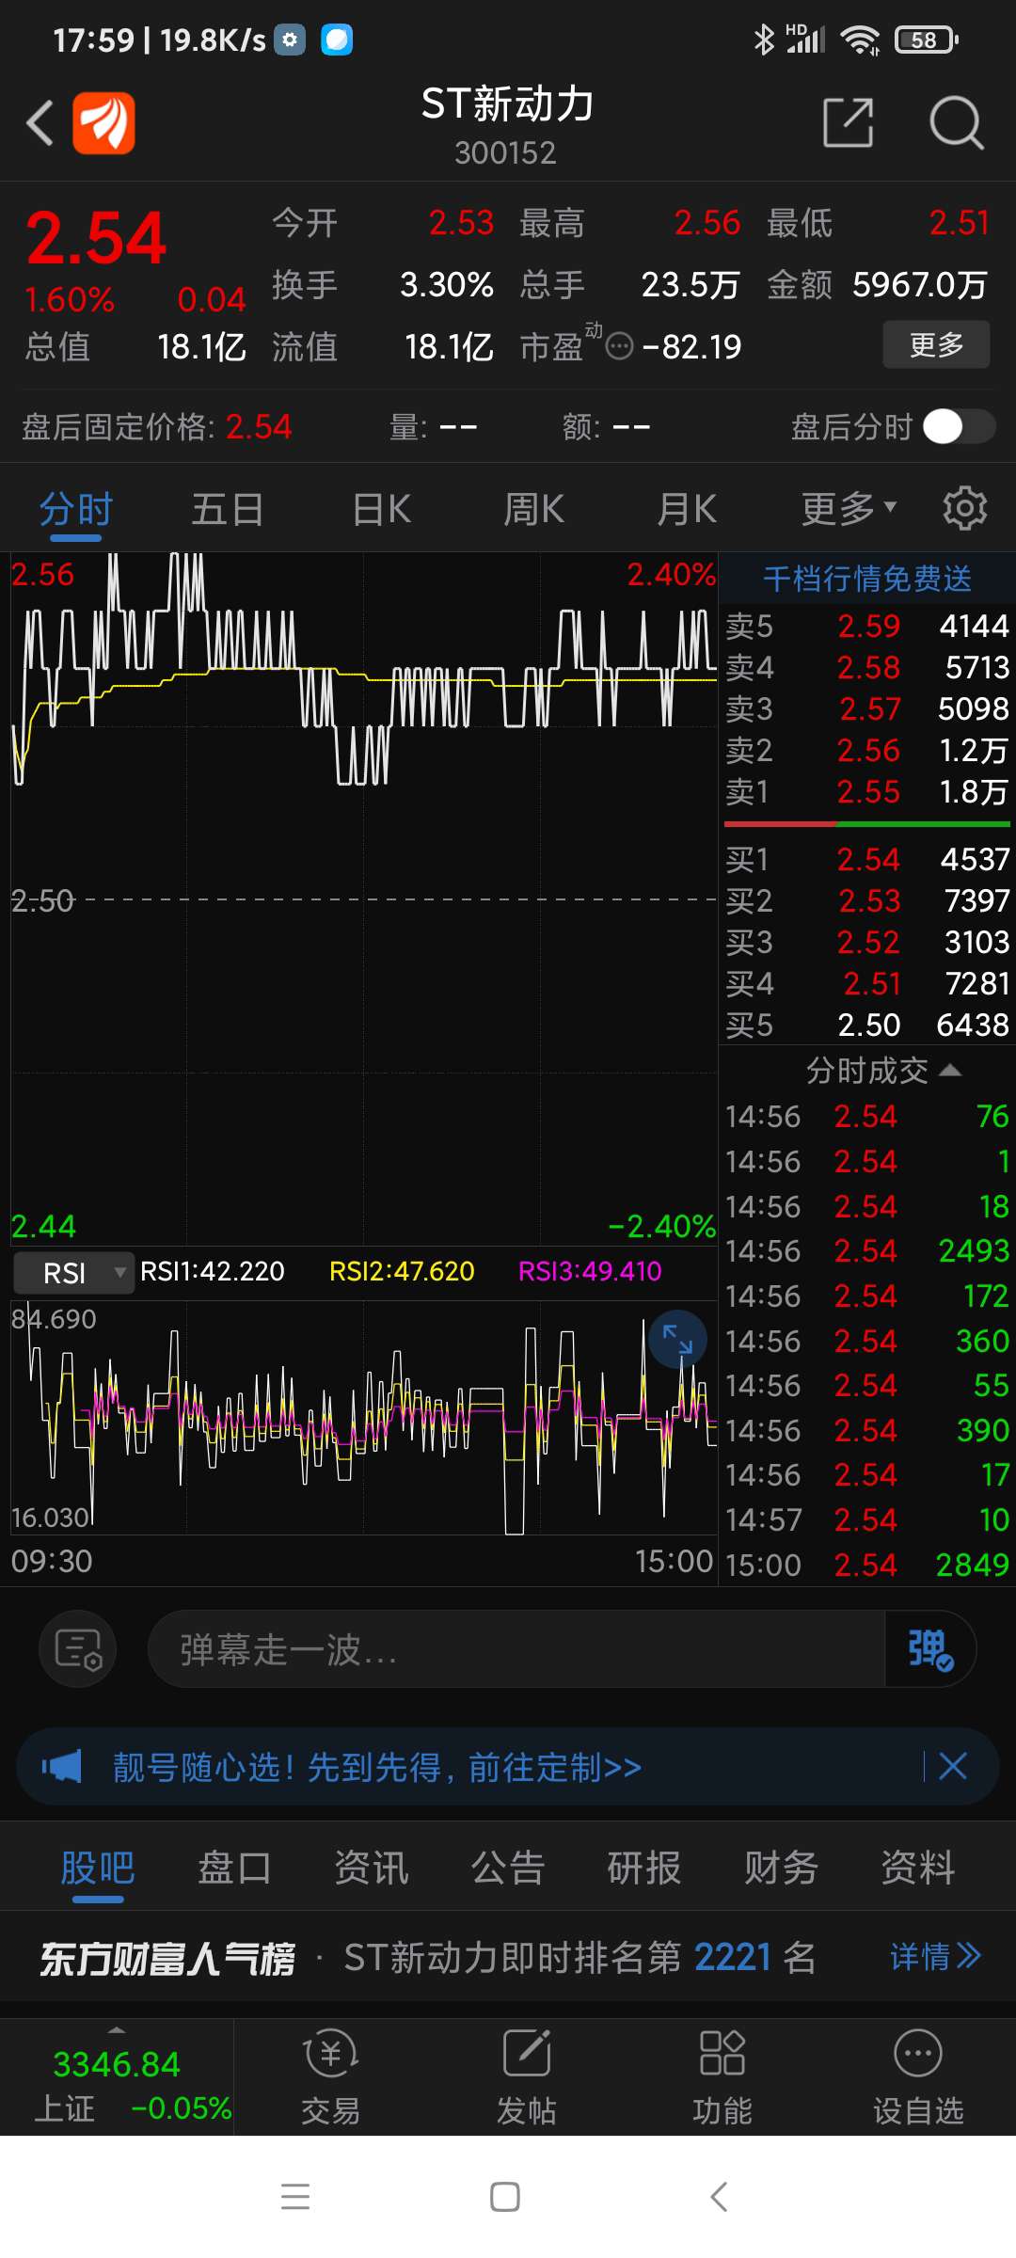Open 详情 popularity ranking link
This screenshot has width=1016, height=2258.
pyautogui.click(x=935, y=1957)
